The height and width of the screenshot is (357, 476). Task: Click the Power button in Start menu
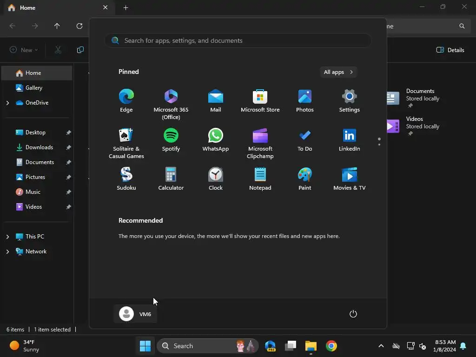pyautogui.click(x=353, y=314)
